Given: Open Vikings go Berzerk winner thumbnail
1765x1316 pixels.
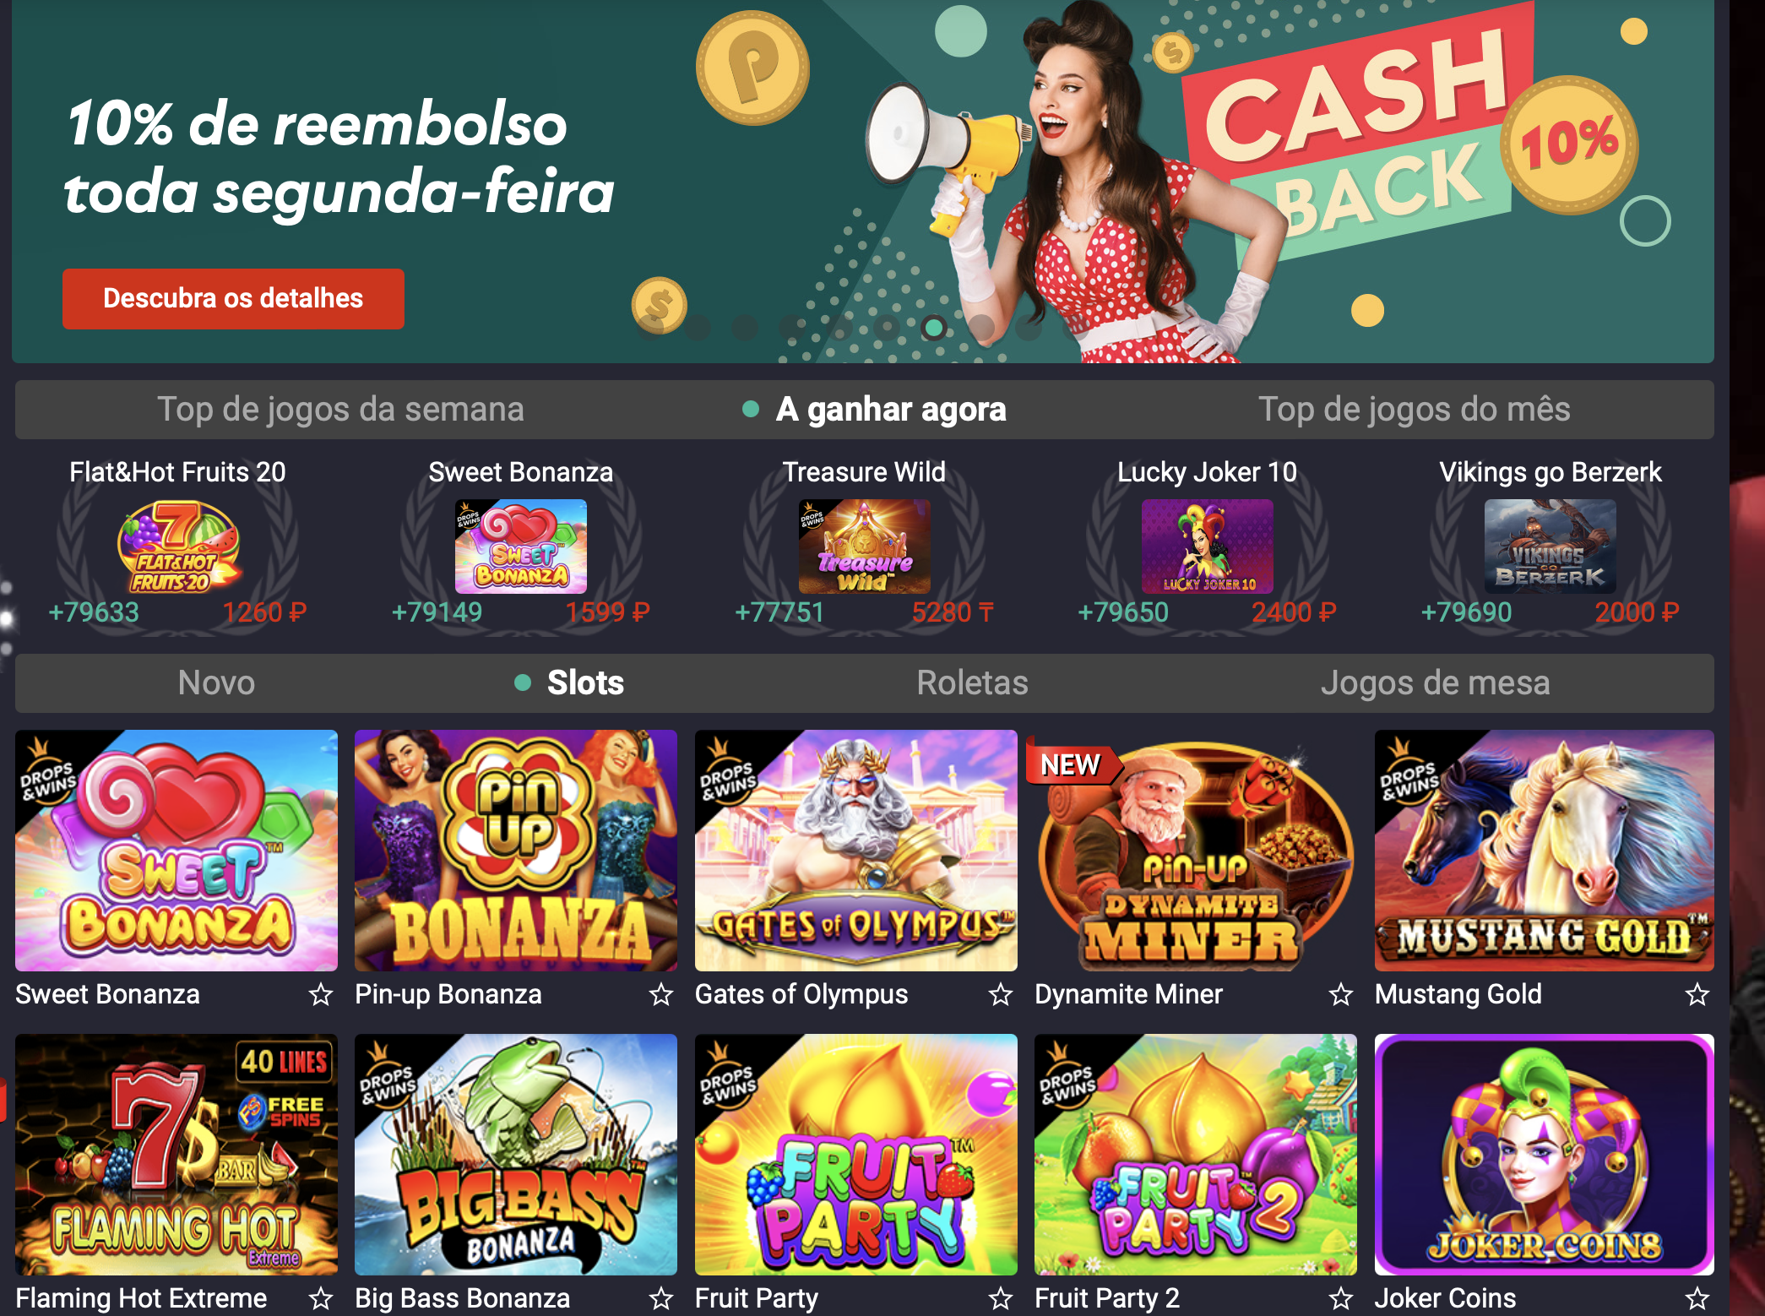Looking at the screenshot, I should pos(1550,547).
